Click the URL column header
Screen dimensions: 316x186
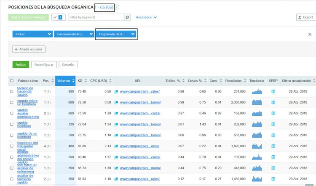point(138,81)
